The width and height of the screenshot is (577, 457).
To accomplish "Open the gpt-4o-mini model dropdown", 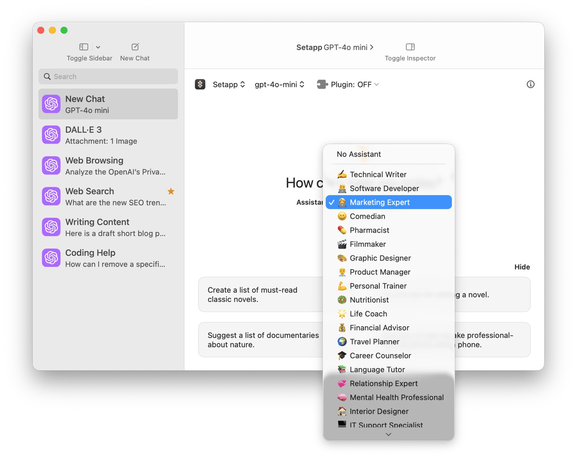I will (x=279, y=85).
